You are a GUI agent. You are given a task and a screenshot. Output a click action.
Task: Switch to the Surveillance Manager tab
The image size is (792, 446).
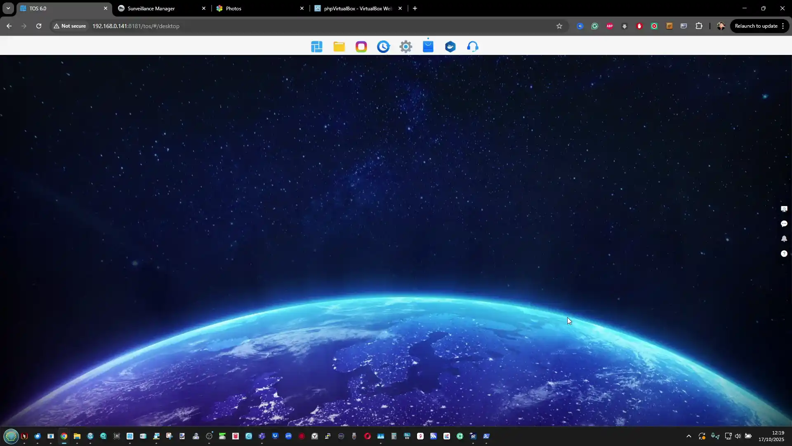(157, 8)
